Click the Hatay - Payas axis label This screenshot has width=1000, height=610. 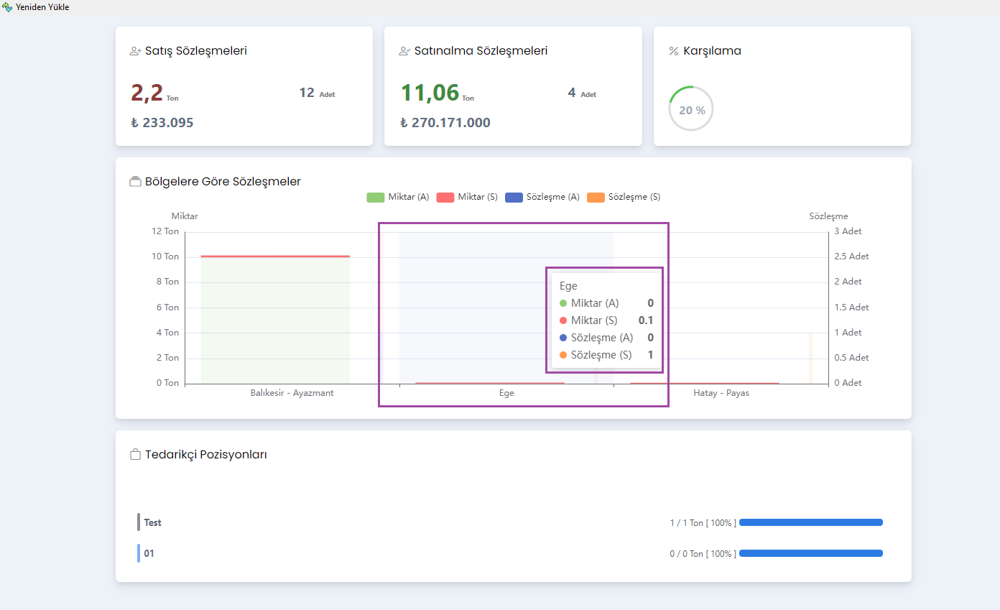tap(721, 393)
